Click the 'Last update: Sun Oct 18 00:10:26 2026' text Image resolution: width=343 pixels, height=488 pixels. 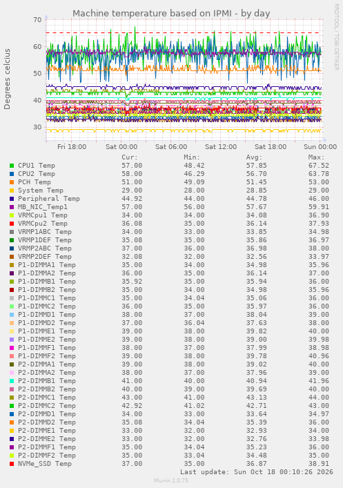tap(257, 472)
